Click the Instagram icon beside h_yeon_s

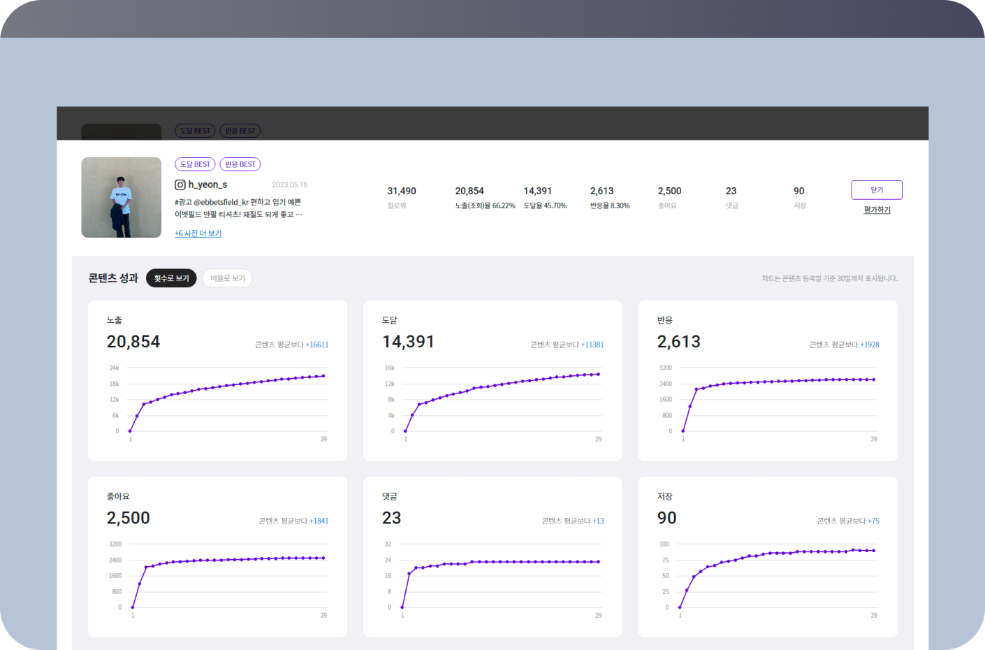[180, 185]
